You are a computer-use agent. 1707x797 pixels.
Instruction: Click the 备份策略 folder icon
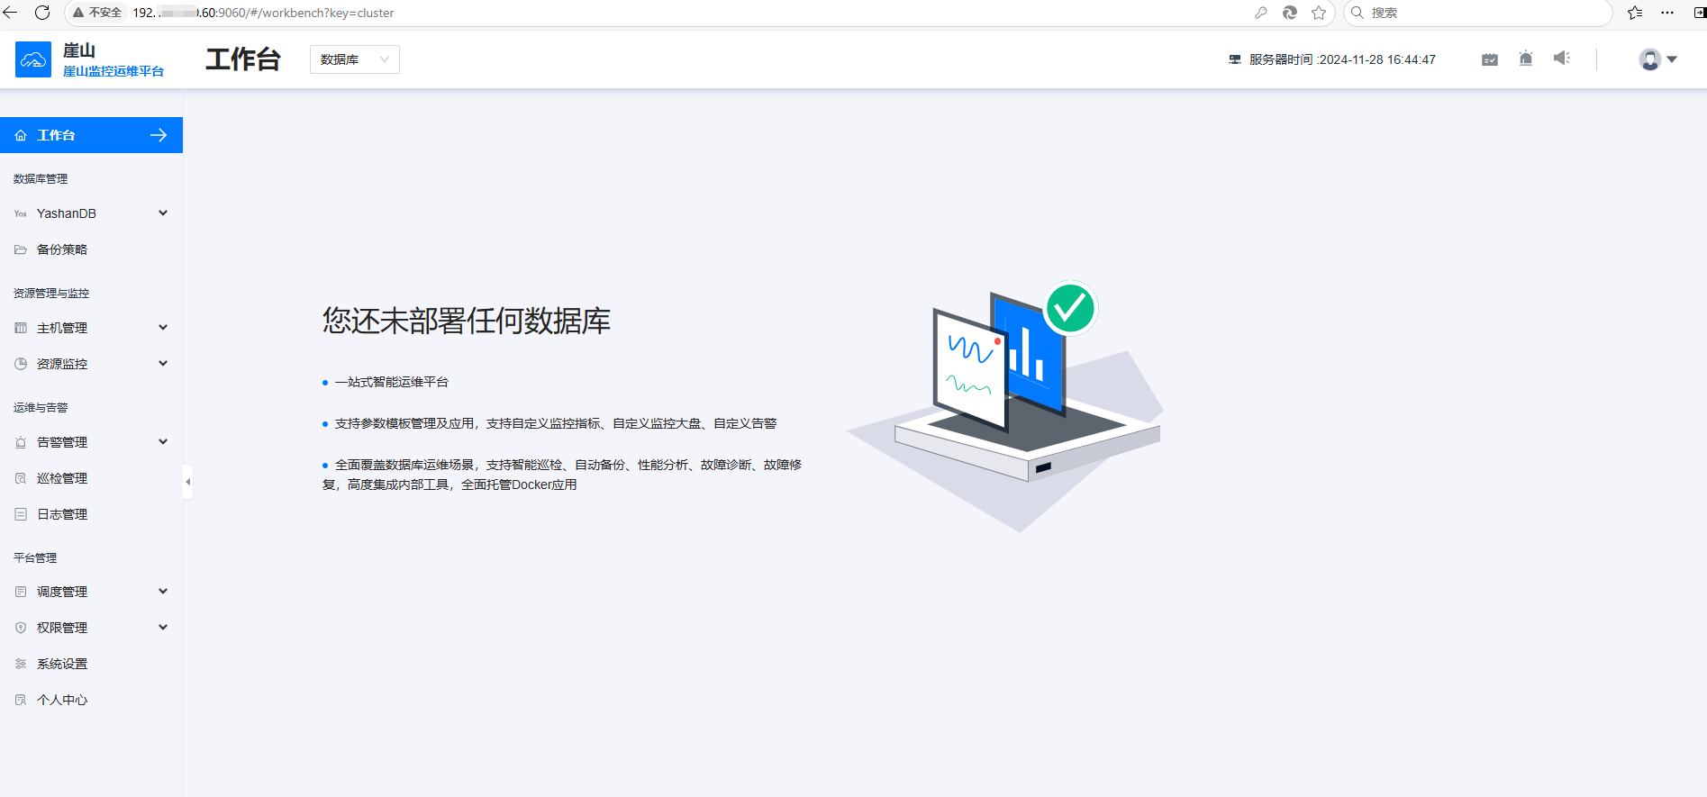[x=21, y=249]
